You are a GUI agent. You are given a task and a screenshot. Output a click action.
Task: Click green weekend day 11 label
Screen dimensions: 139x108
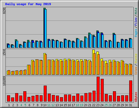coord(49,105)
